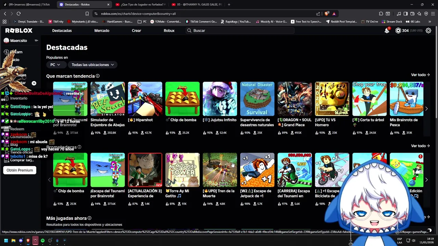Open Jujutsu Infinito game thumbnail

(x=220, y=99)
